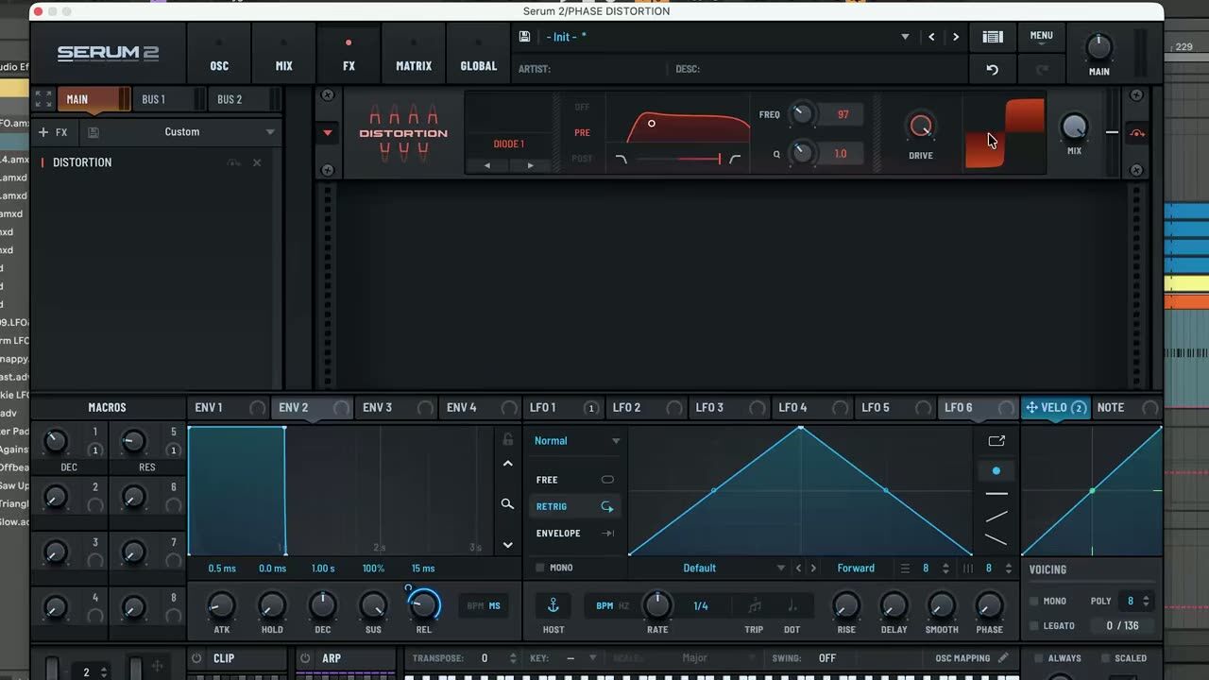Viewport: 1209px width, 680px height.
Task: Enable LFO MONO checkbox
Action: coord(540,568)
